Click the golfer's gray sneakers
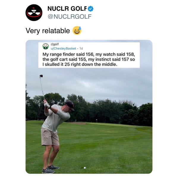Screen dimensions: 178x178 (x=51, y=169)
